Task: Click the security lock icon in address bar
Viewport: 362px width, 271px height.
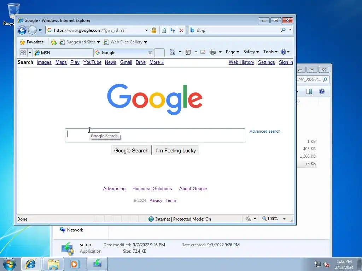Action: coord(154,30)
